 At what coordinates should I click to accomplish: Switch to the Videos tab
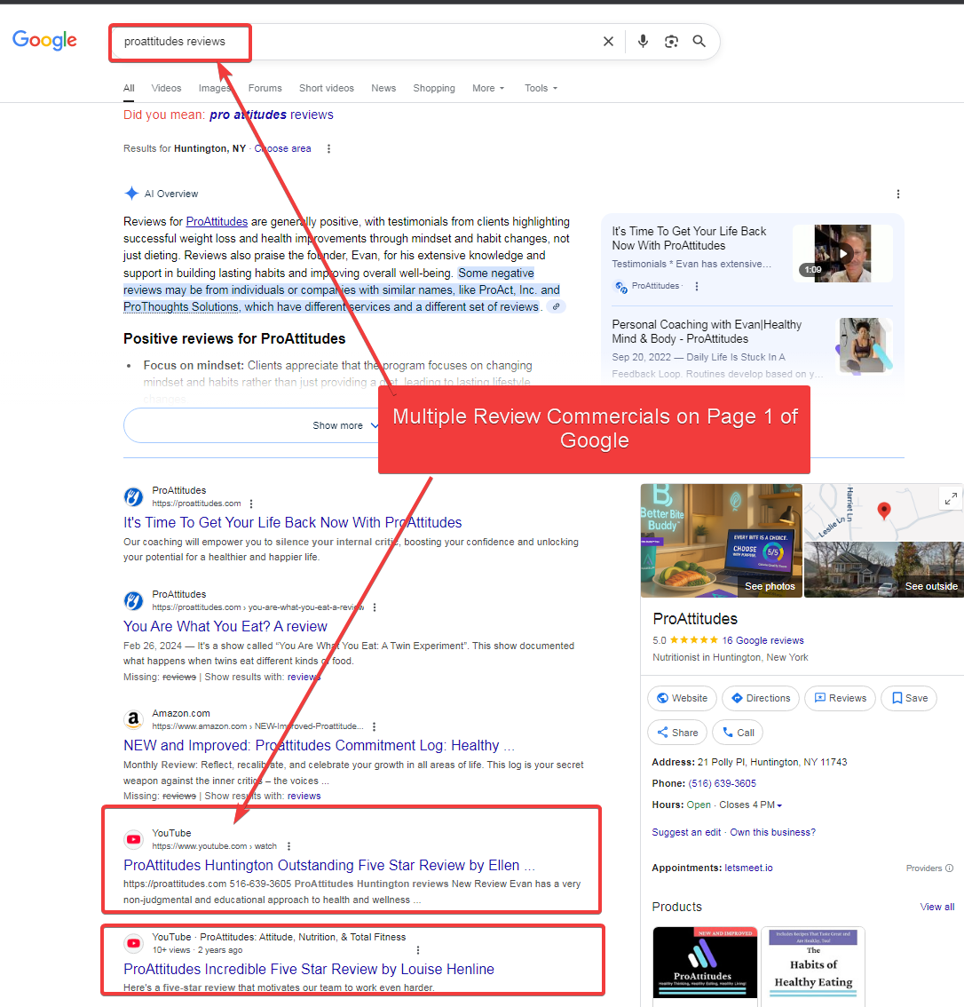[166, 89]
